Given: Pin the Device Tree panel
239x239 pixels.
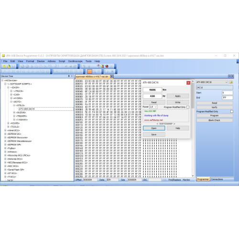Looking at the screenshot, I should pyautogui.click(x=69, y=76).
